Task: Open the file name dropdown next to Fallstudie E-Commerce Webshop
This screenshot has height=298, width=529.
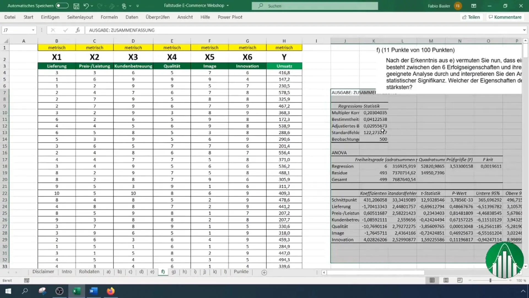Action: pos(228,6)
